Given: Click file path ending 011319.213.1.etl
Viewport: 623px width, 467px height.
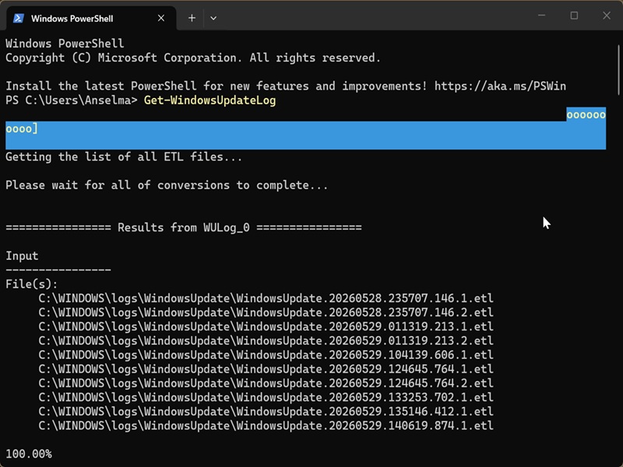Looking at the screenshot, I should (x=266, y=326).
